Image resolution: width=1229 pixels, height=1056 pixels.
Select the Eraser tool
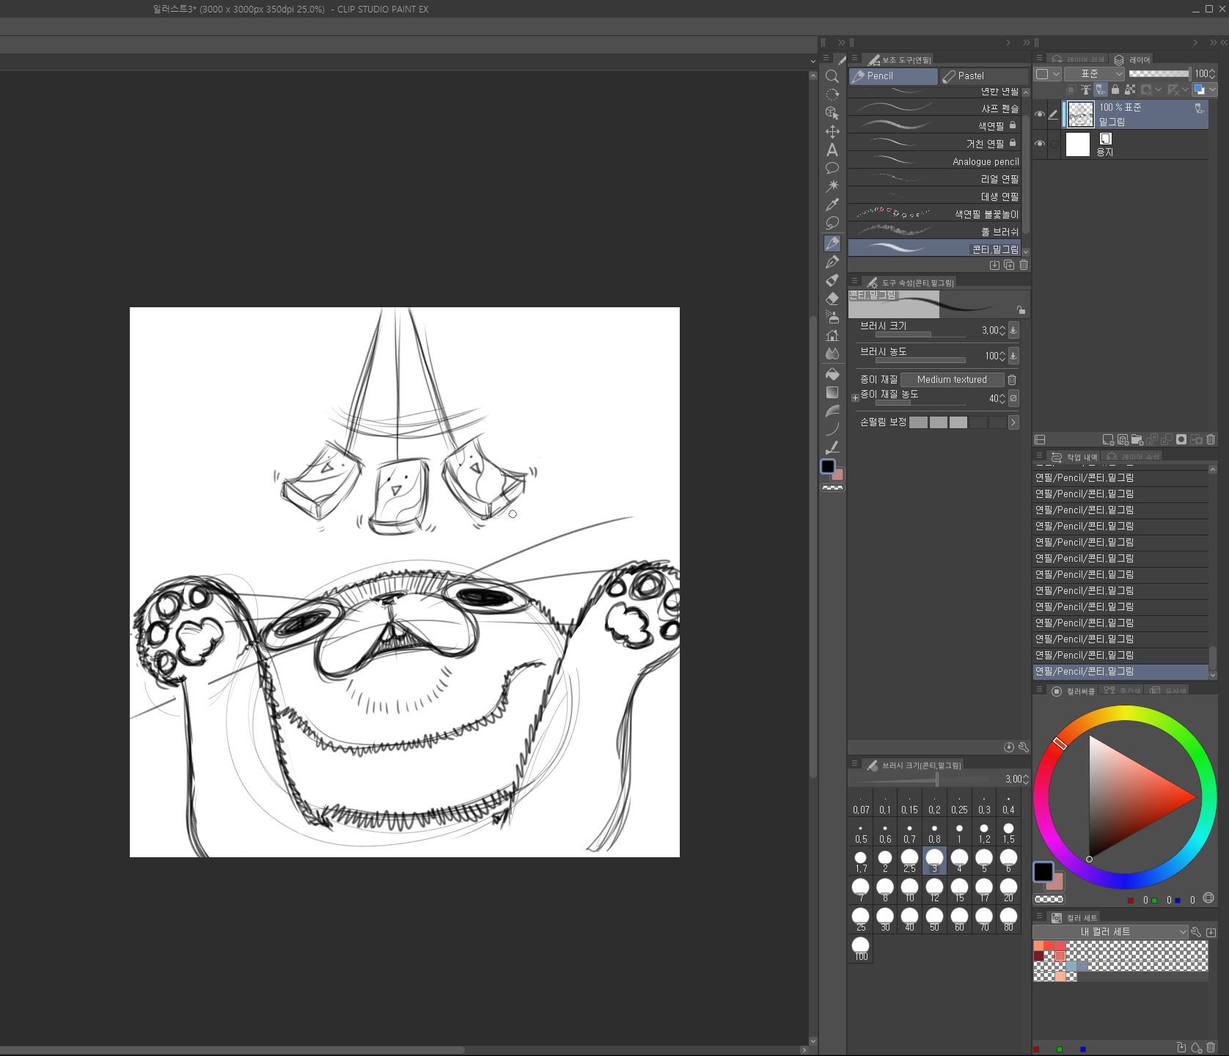(x=832, y=298)
